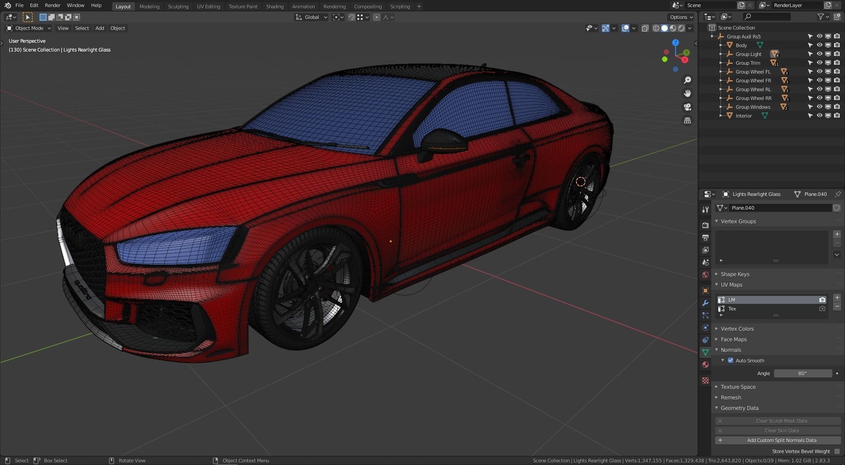
Task: Open the Global transform orientation dropdown
Action: tap(312, 17)
